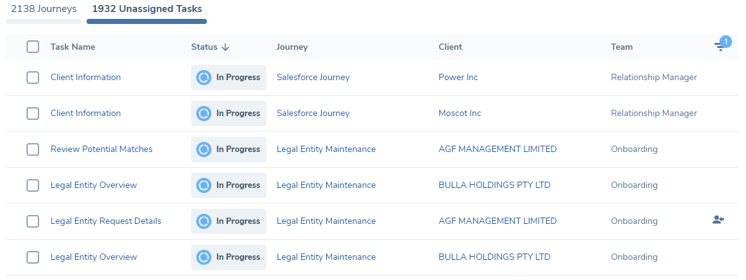
Task: Click status icon on last Legal Entity Overview row
Action: (x=204, y=257)
